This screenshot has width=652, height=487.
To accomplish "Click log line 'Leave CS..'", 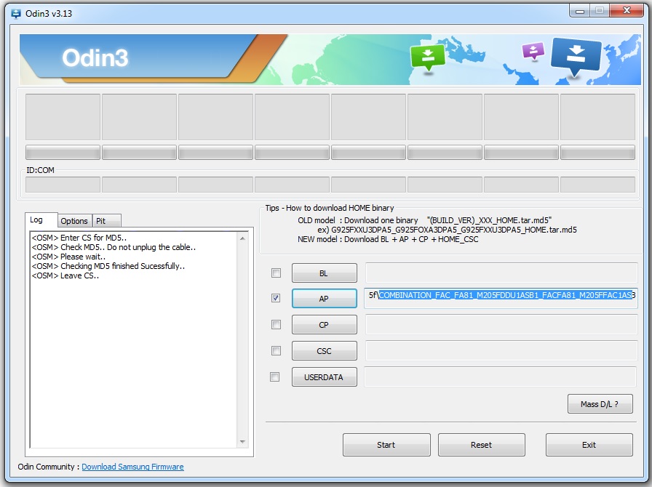I will 65,275.
